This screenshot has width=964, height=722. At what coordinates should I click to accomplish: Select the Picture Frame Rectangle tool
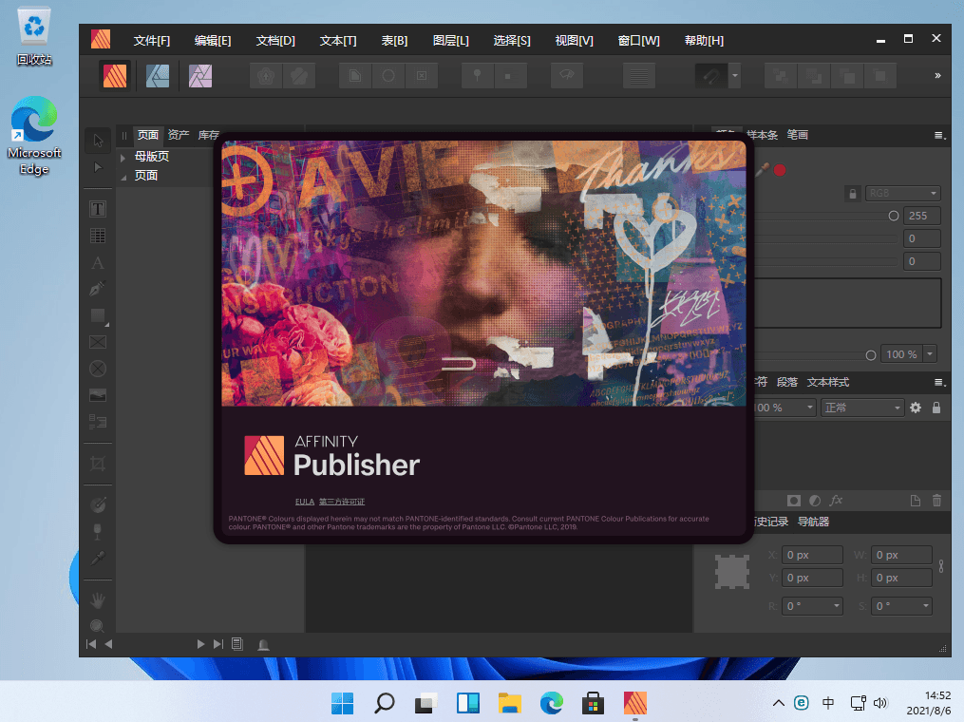[98, 342]
